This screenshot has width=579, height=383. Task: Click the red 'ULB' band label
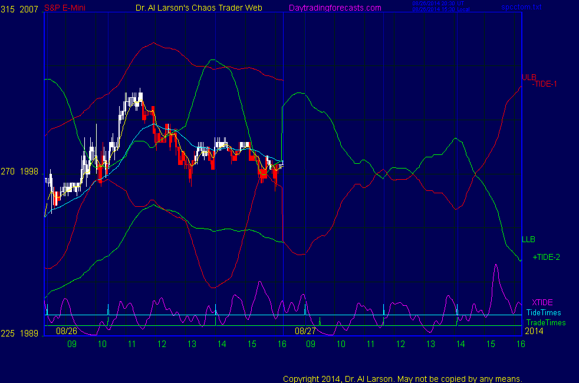(529, 78)
